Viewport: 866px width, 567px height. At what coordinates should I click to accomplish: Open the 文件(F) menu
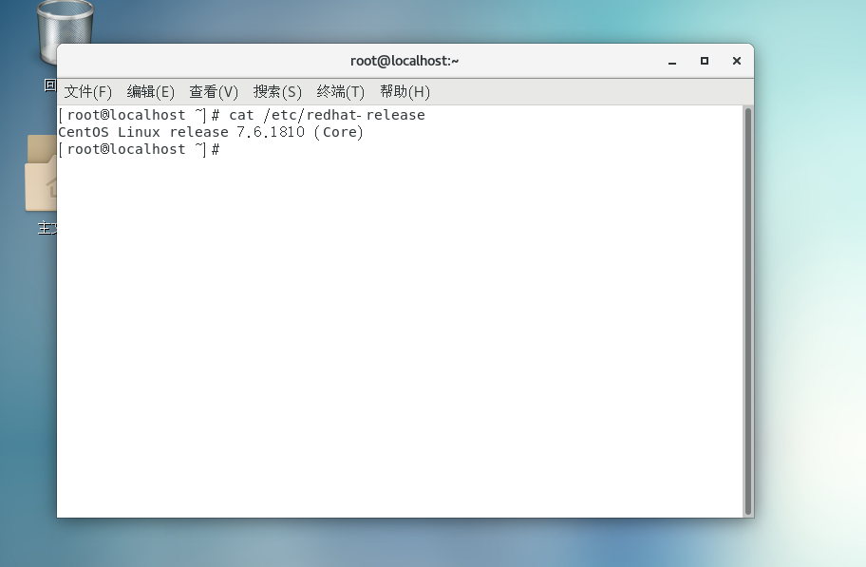click(x=88, y=91)
